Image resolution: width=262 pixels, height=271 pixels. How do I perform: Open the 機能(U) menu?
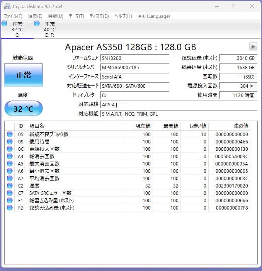55,16
